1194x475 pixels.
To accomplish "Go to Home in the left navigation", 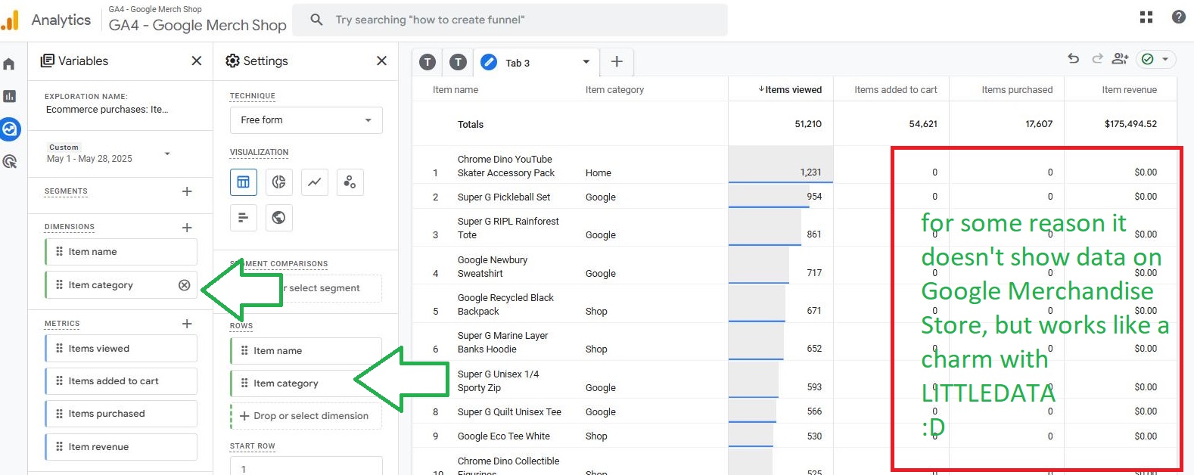I will 9,64.
